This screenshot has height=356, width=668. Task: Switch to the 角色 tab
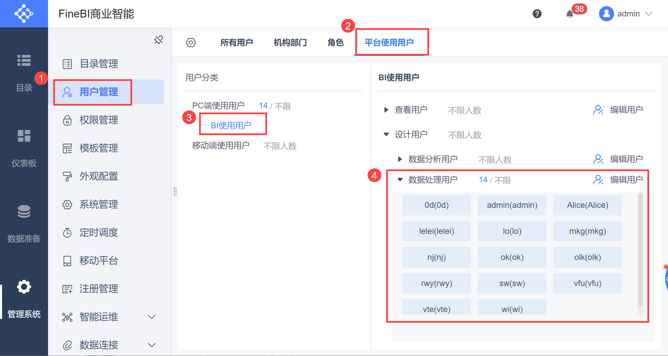click(335, 43)
